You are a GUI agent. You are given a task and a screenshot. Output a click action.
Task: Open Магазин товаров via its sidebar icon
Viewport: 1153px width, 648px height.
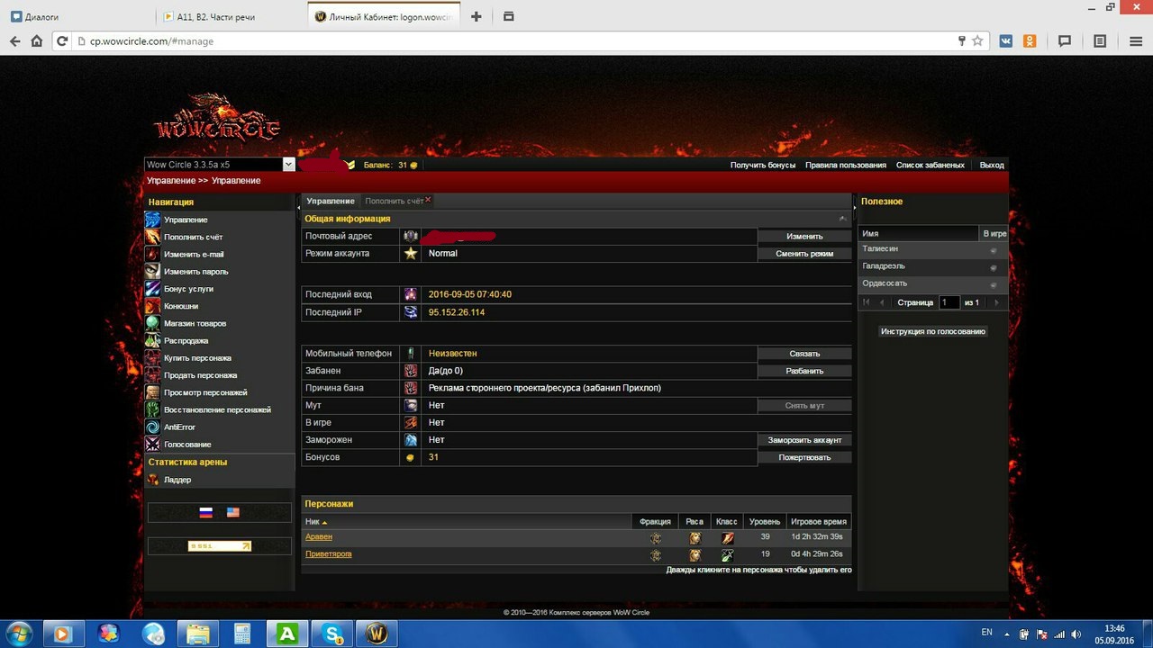click(153, 323)
